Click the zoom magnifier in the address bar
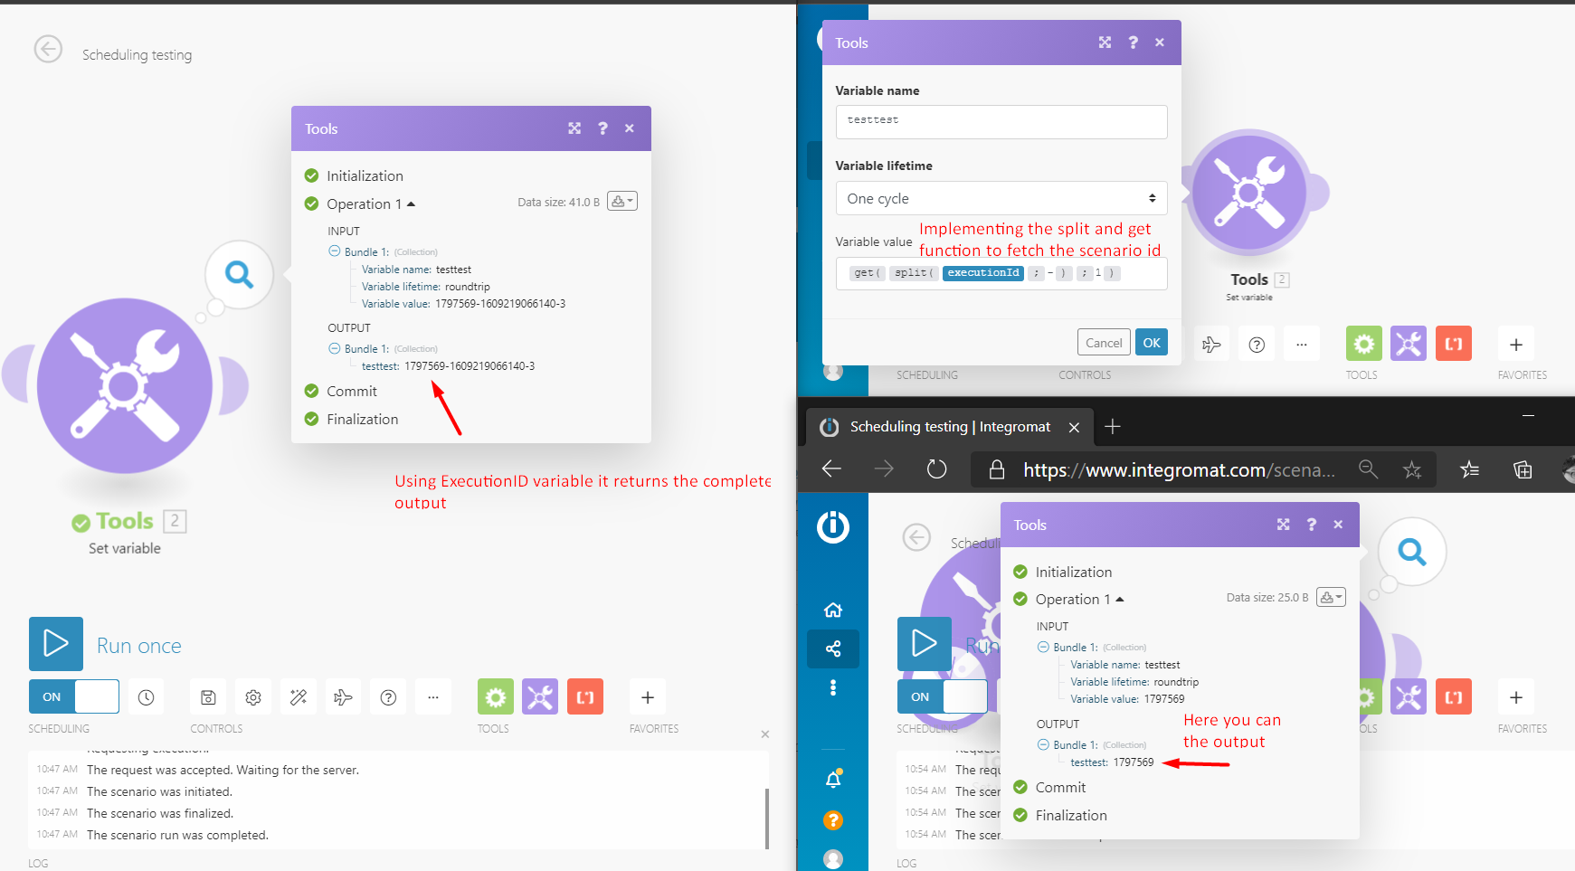This screenshot has height=871, width=1575. click(x=1368, y=469)
